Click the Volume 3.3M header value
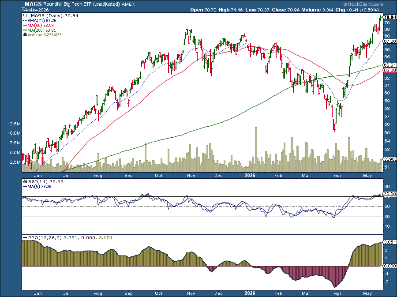The width and height of the screenshot is (397, 297). pyautogui.click(x=317, y=10)
